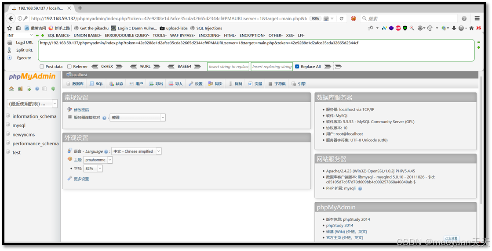Encode with the right arrow after %URL
Screen dimensions: 492x251
pos(157,67)
